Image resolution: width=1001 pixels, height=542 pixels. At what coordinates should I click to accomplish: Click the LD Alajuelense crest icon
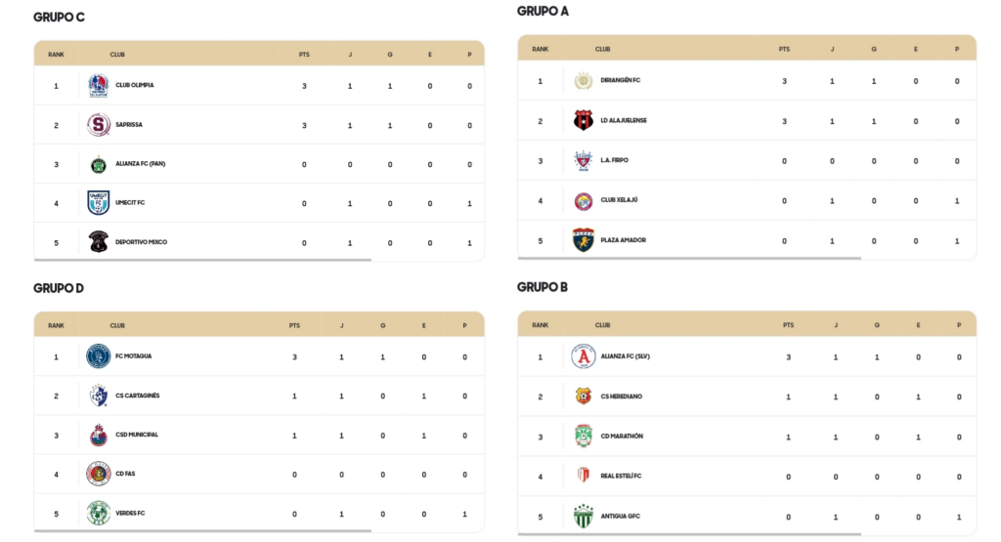click(583, 120)
